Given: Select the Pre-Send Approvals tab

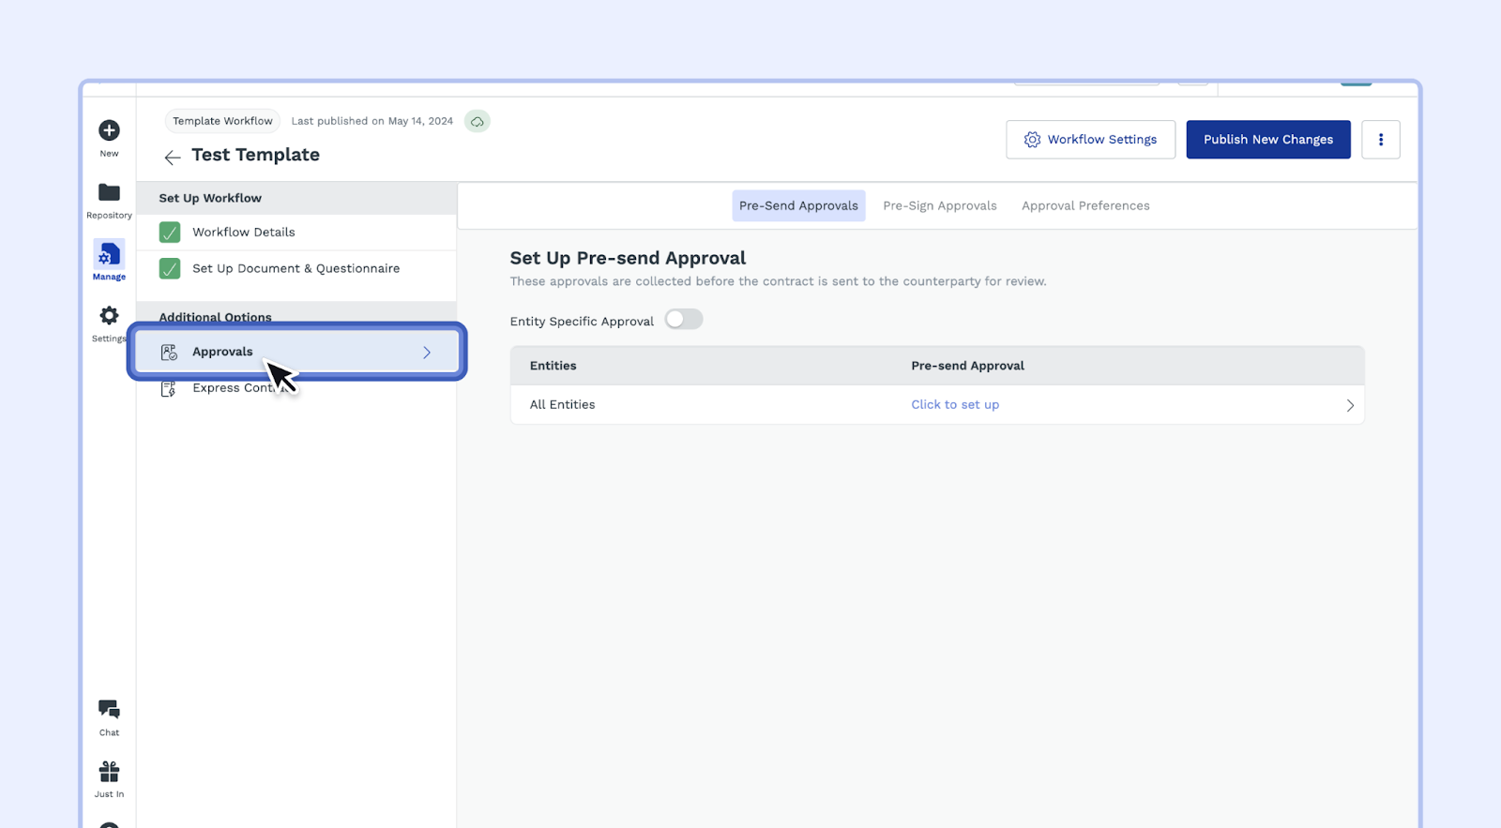Looking at the screenshot, I should pyautogui.click(x=798, y=206).
